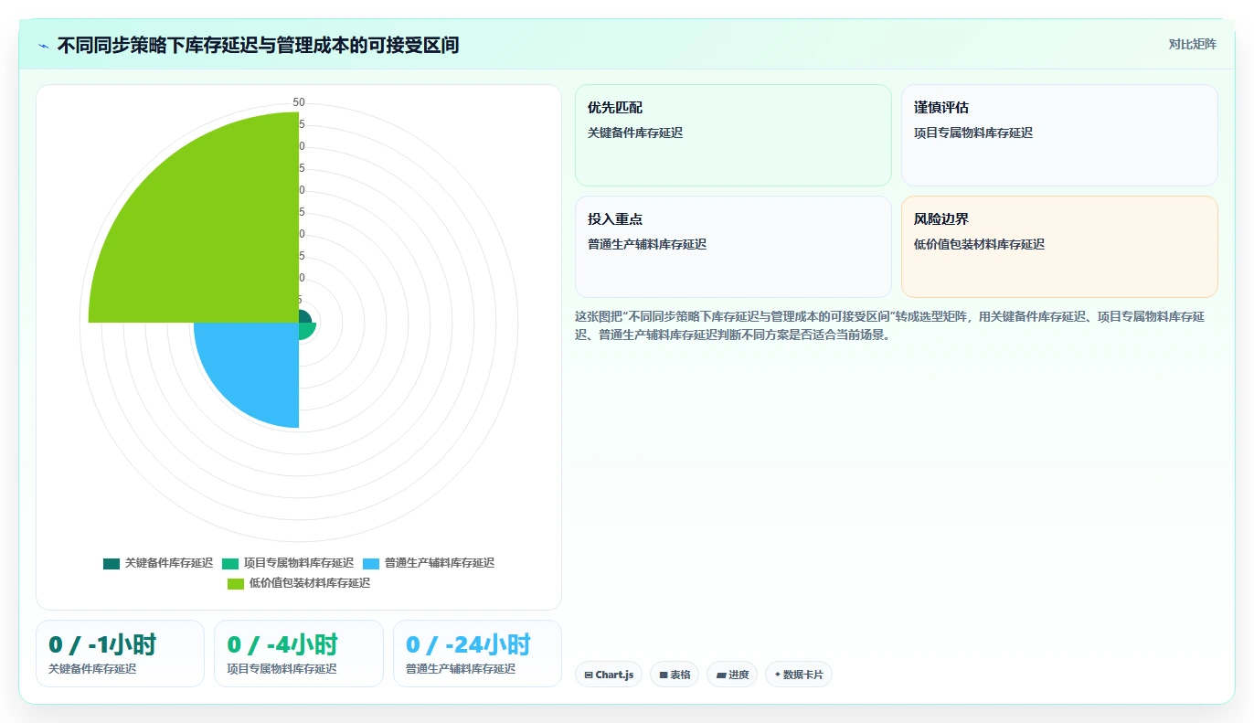Click the sky-blue polar chart segment
Viewport: 1254px width, 723px height.
pyautogui.click(x=256, y=366)
